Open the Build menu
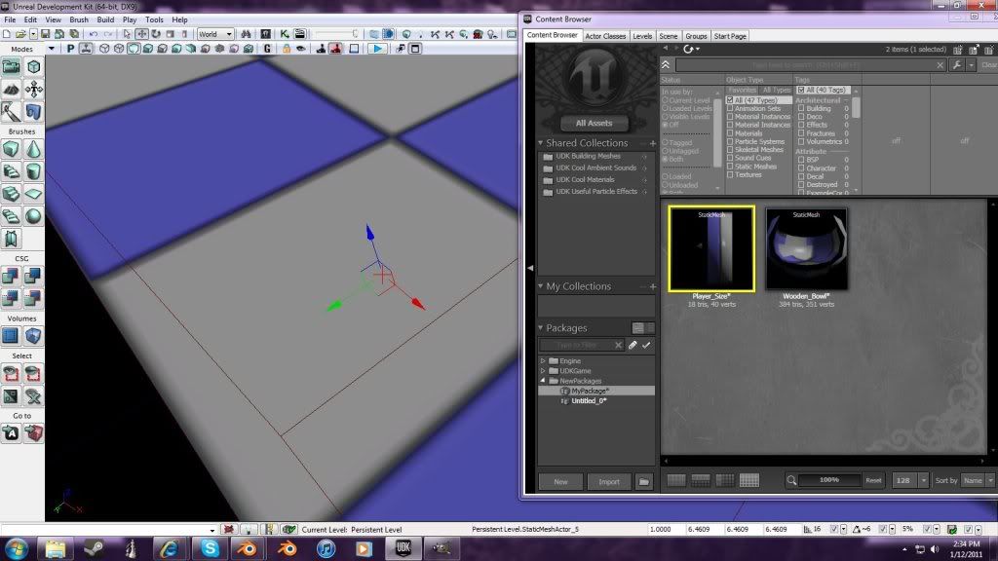This screenshot has height=561, width=998. tap(105, 19)
